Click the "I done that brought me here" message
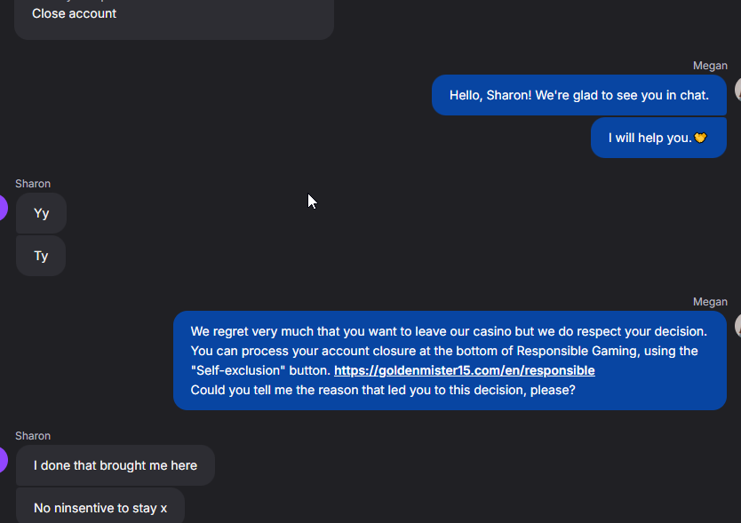The height and width of the screenshot is (523, 741). click(116, 465)
